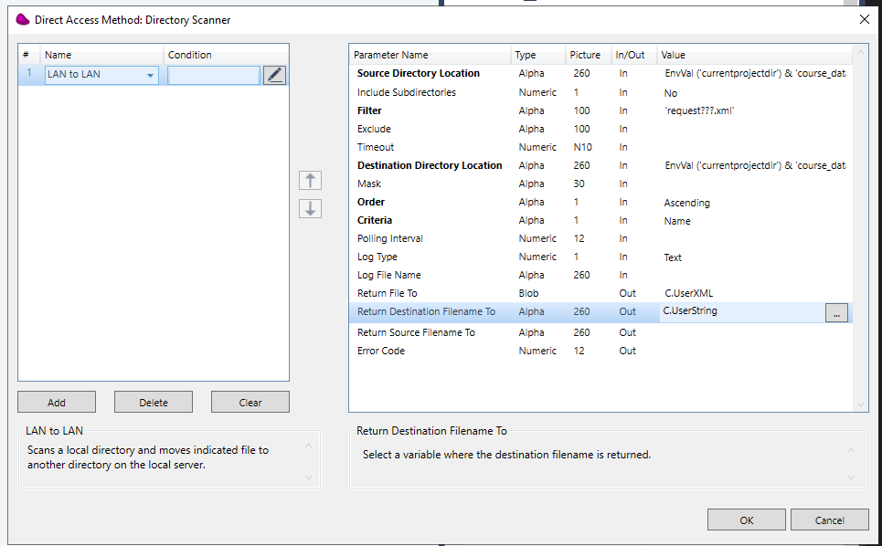
Task: Click the purple Direct Access Method title icon
Action: tap(23, 20)
